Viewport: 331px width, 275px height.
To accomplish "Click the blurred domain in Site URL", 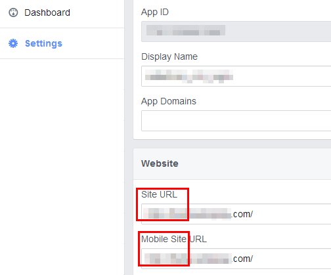I will [187, 214].
